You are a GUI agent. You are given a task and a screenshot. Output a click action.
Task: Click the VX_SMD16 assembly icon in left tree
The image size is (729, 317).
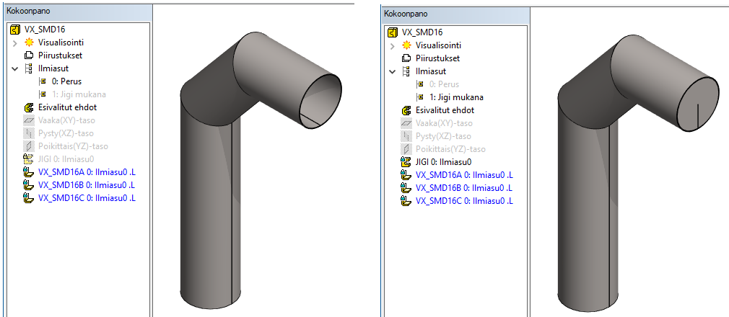pos(14,30)
